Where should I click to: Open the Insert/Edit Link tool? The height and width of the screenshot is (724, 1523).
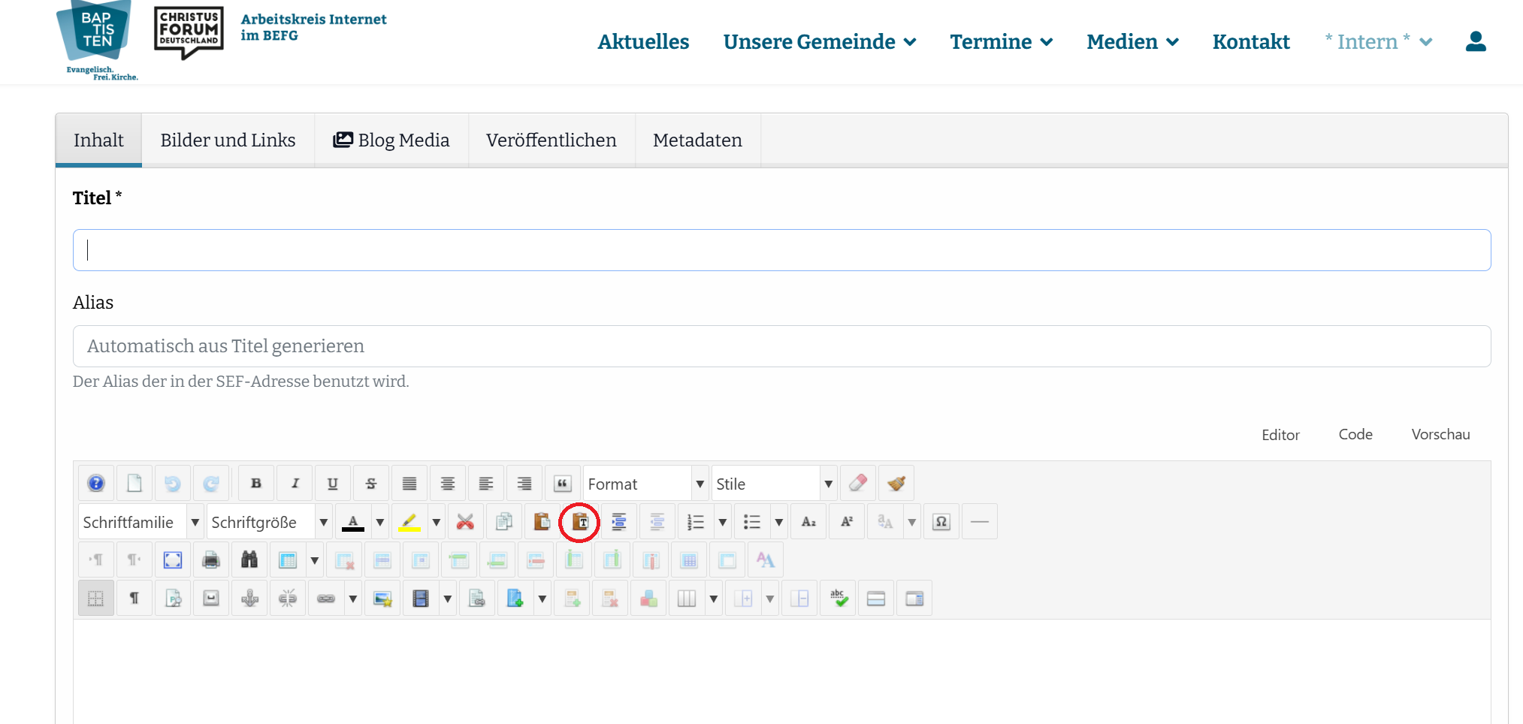326,598
